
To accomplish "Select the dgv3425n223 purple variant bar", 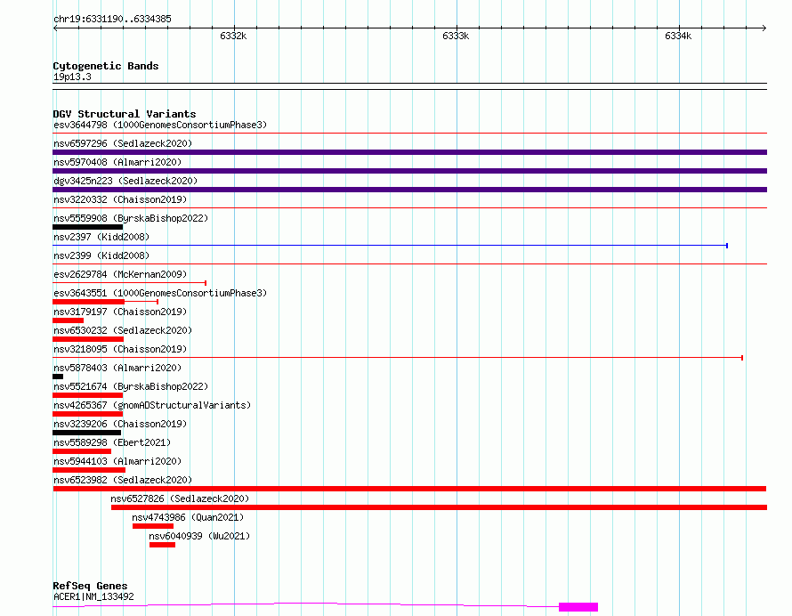I will coord(409,190).
